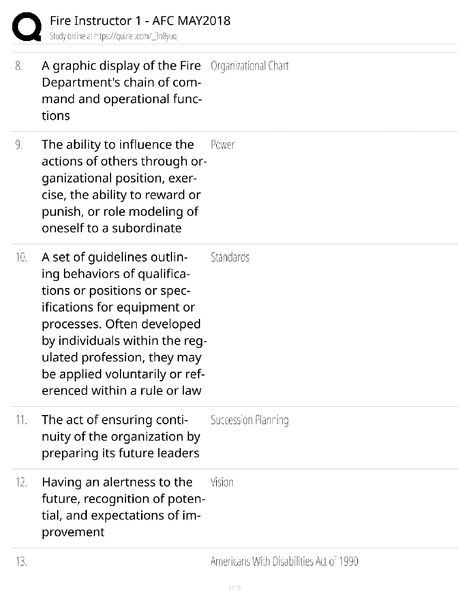Click the definition about chain of command graphic display
This screenshot has height=607, width=469.
(x=122, y=90)
